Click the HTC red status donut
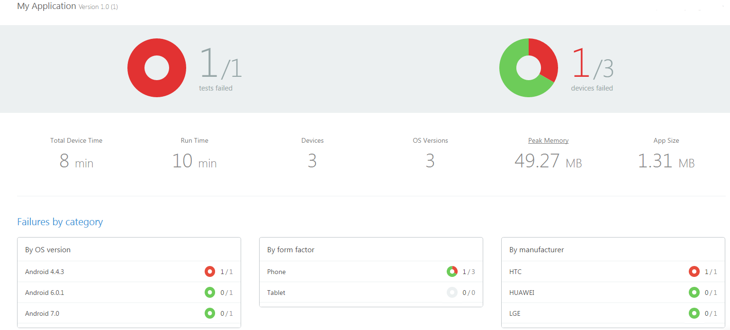The height and width of the screenshot is (330, 730). pos(694,272)
